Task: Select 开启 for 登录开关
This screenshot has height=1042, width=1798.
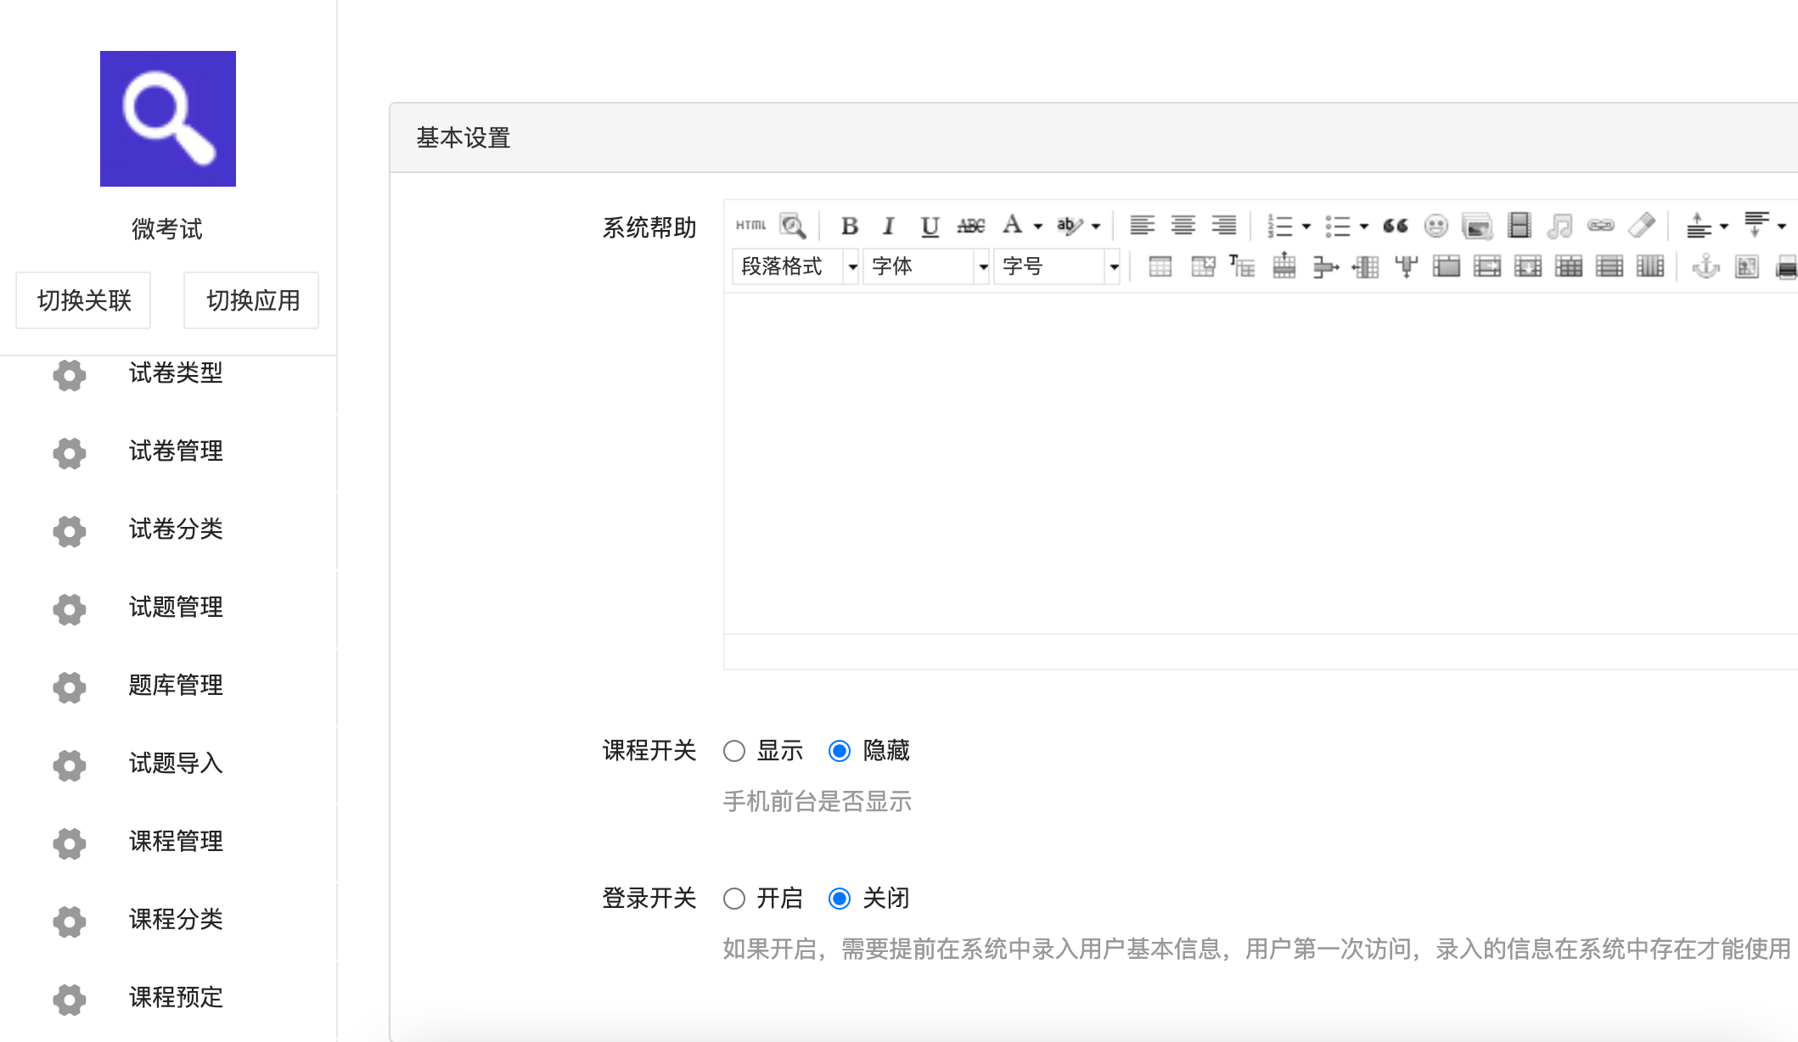Action: point(734,899)
